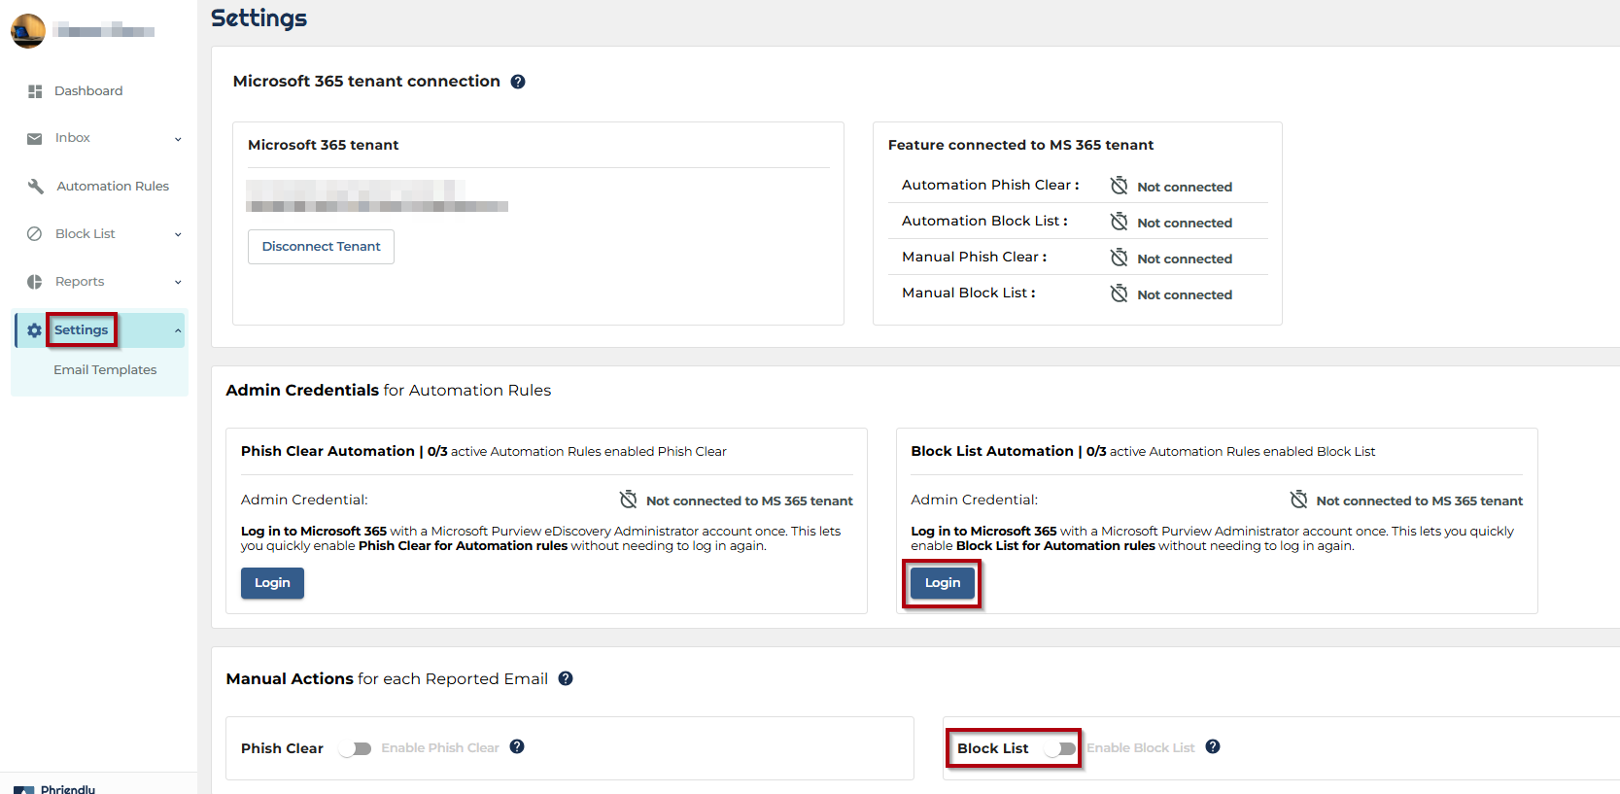Click the Disconnect Tenant button

pyautogui.click(x=321, y=247)
